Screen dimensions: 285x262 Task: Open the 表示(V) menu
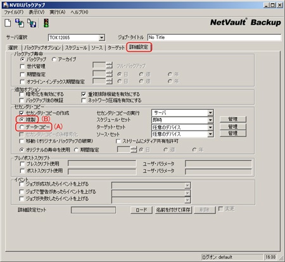pos(37,12)
